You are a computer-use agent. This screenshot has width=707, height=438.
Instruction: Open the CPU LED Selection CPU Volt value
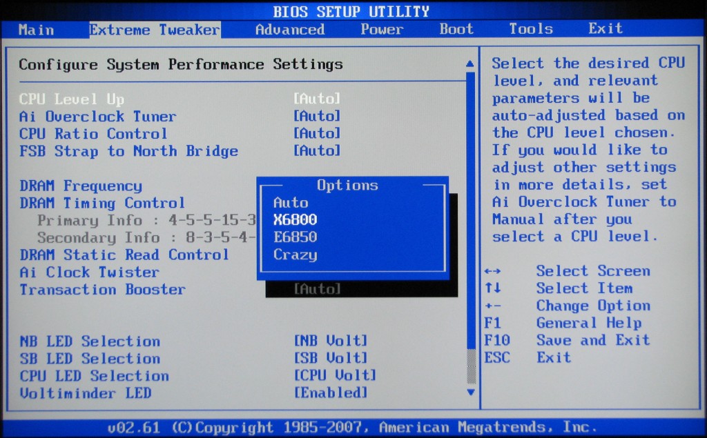tap(335, 376)
